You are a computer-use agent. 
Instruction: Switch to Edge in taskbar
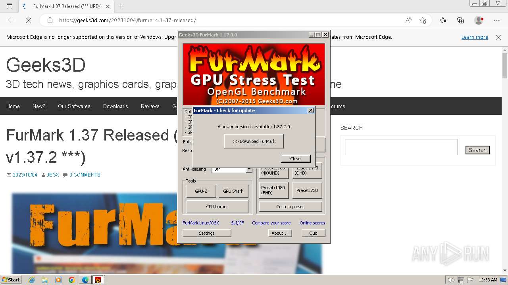tap(85, 280)
